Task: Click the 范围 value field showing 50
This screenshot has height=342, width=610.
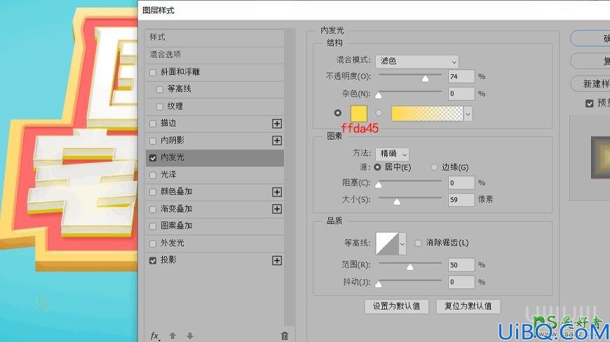Action: coord(461,265)
